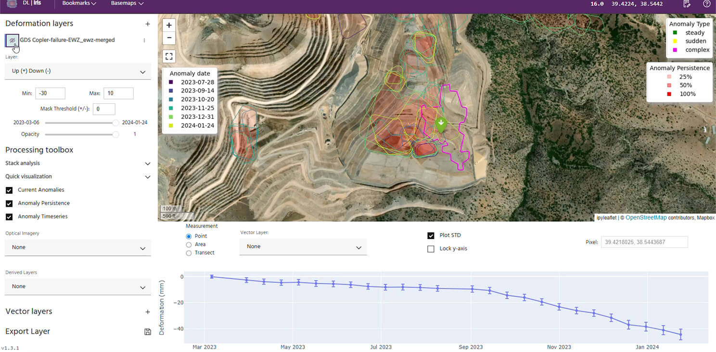Zoom out on the map with the minus control
Viewport: 716px width, 352px height.
168,38
